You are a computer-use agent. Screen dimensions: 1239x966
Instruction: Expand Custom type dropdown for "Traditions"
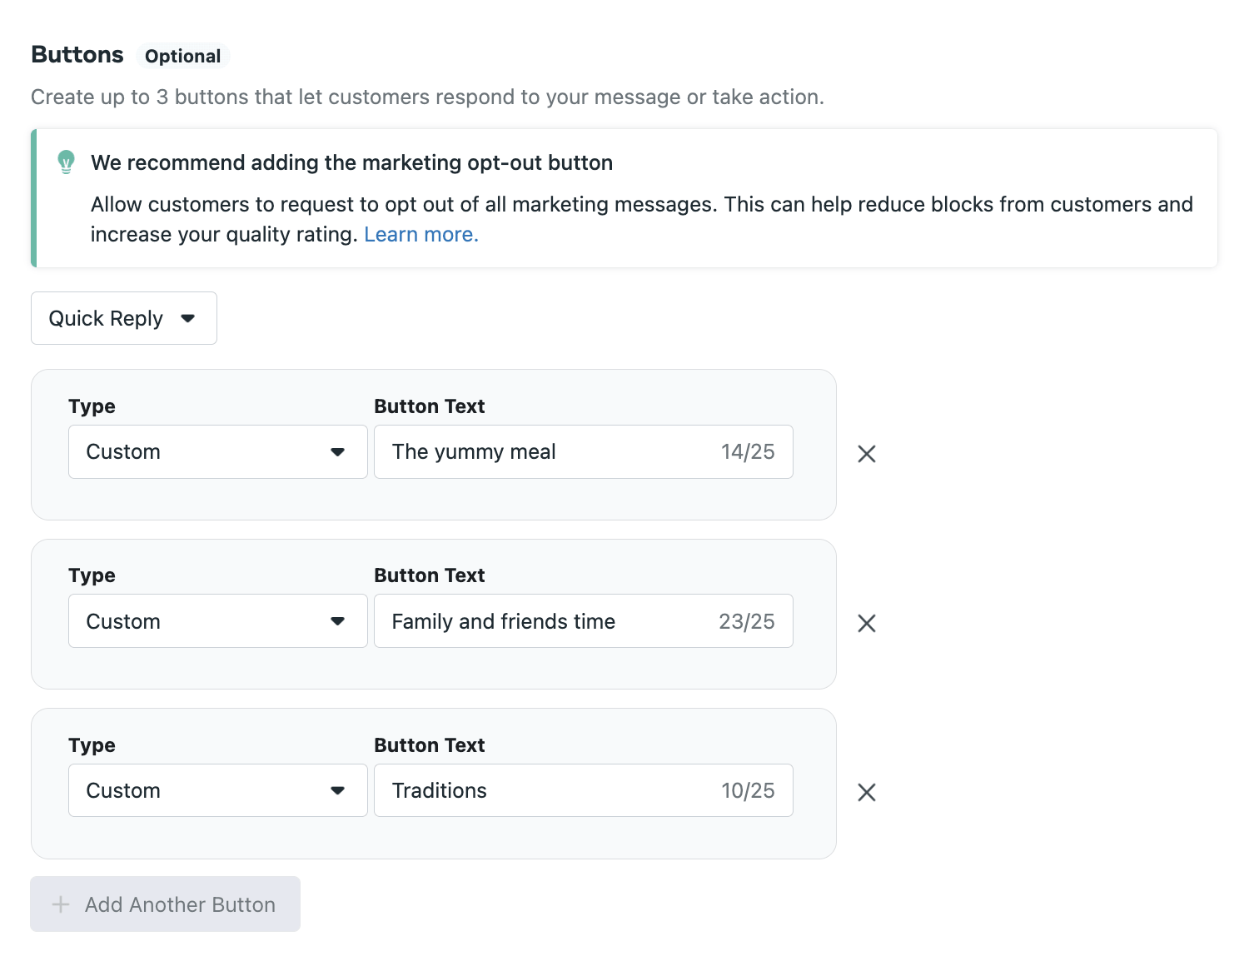[x=217, y=790]
